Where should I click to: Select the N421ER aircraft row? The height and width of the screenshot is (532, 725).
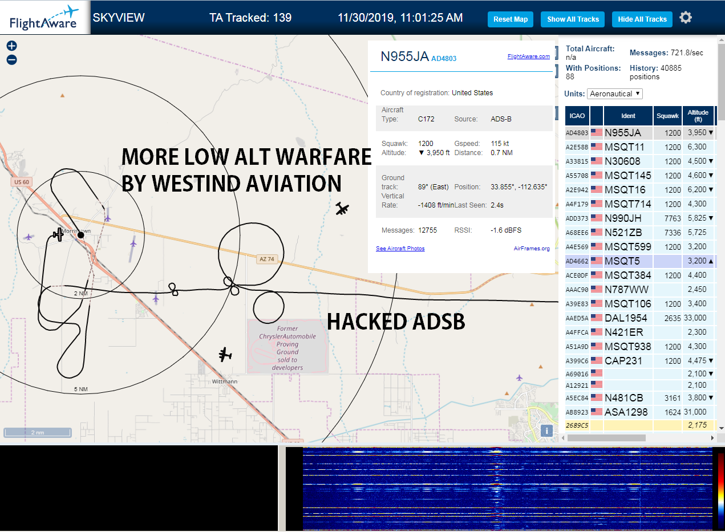pyautogui.click(x=639, y=332)
